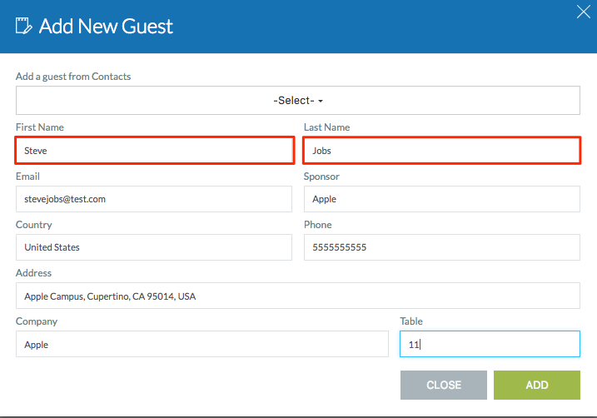Click the Email field showing stevejobs@test.com
Screen dimensions: 597x418
point(154,199)
